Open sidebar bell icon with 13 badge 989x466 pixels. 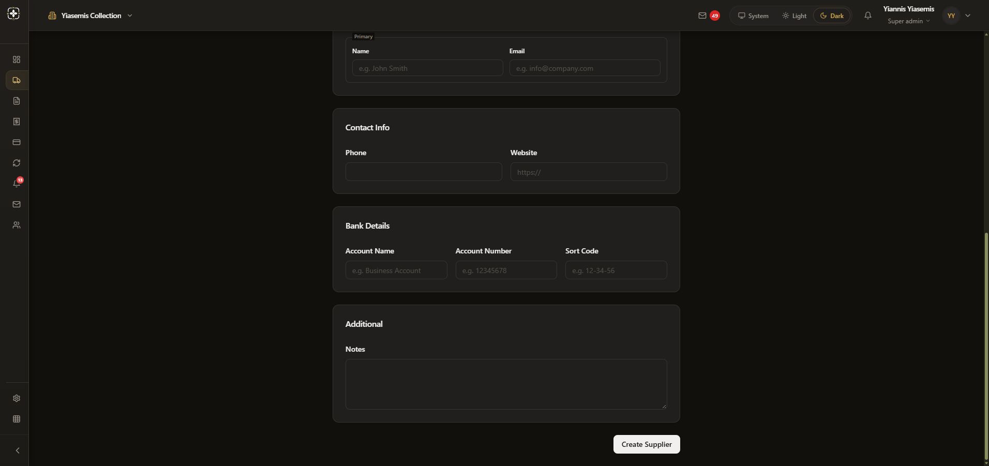pyautogui.click(x=17, y=184)
